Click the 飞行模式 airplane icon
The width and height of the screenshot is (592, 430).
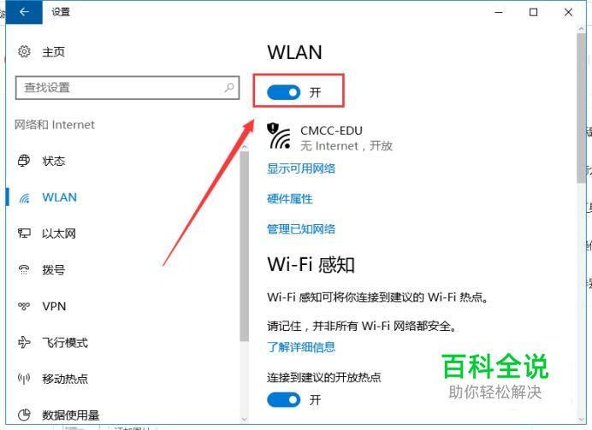(24, 342)
